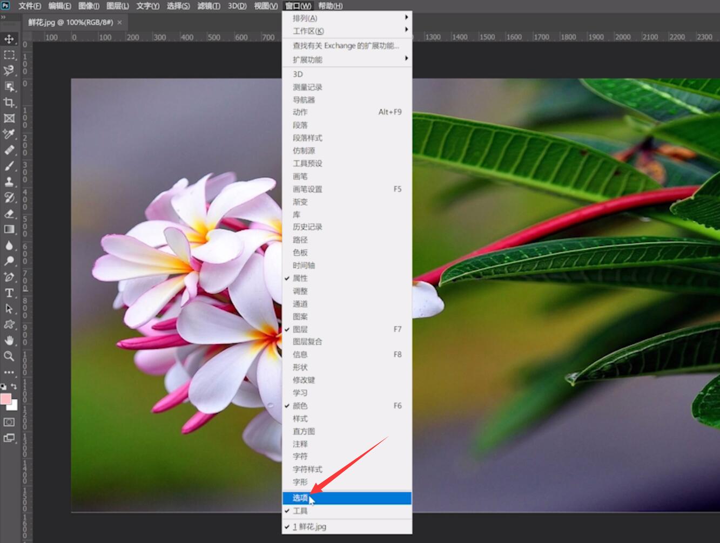Change screen mode icon in toolbar

coord(9,438)
